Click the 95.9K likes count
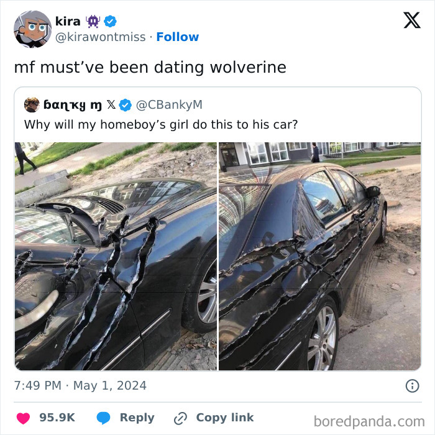Screen dimensions: 435x435 (x=57, y=418)
